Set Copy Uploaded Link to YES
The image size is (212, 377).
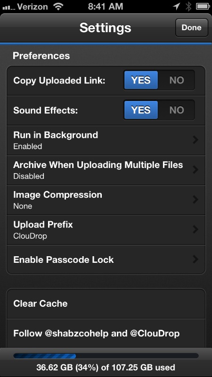click(141, 80)
